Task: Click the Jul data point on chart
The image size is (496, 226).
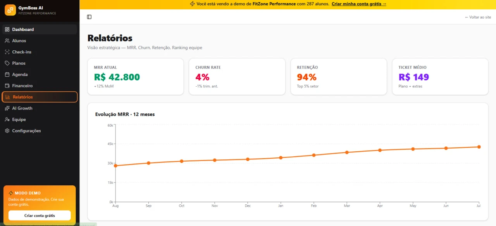Action: click(479, 147)
